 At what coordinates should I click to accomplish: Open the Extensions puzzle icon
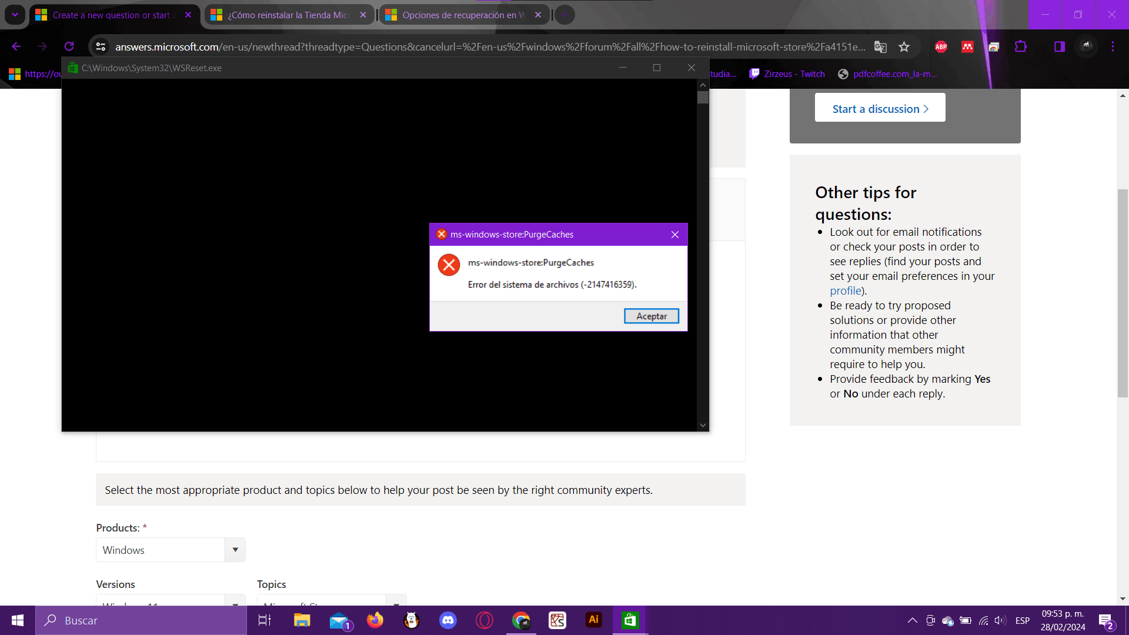tap(1021, 46)
